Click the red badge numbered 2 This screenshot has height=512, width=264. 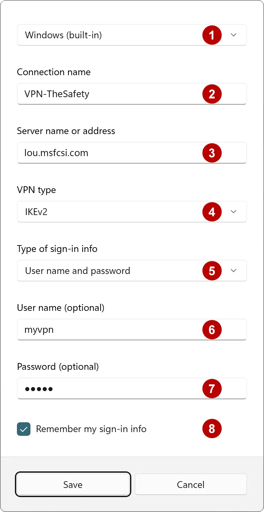(x=212, y=94)
